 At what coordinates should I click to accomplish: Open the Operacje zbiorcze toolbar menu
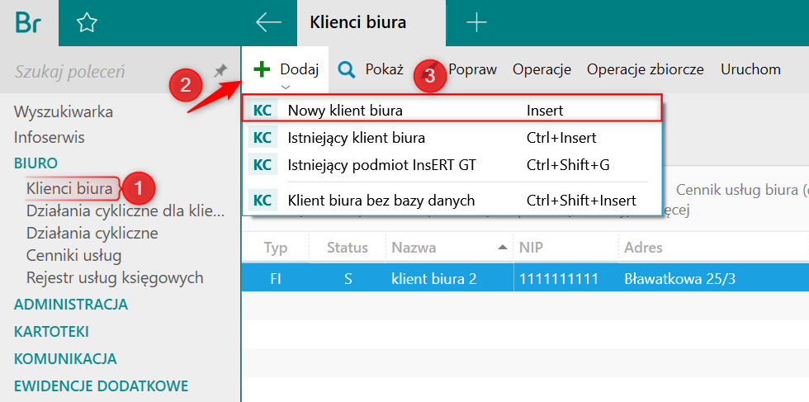tap(646, 69)
